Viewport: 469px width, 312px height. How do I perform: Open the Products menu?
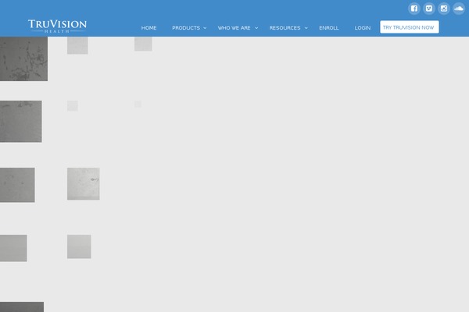pos(186,28)
